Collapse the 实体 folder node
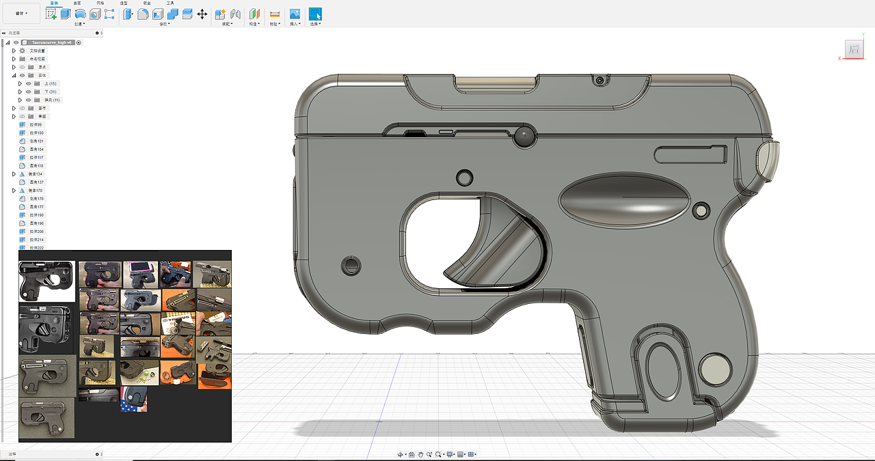The width and height of the screenshot is (875, 461). pyautogui.click(x=14, y=75)
